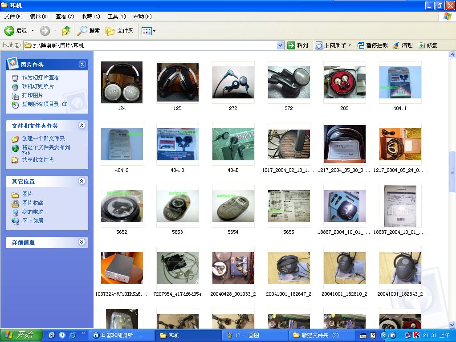456x342 pixels.
Task: Select thumbnail 1217_2004_02_10_1...
Action: point(289,144)
